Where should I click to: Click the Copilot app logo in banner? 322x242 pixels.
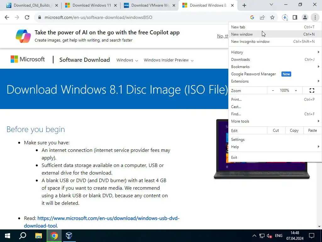click(x=23, y=36)
